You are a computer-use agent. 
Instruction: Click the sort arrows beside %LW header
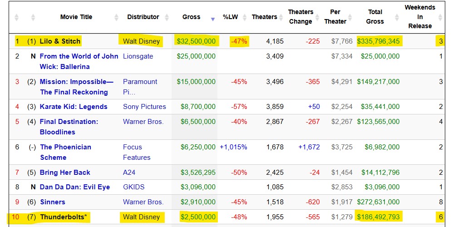click(246, 17)
